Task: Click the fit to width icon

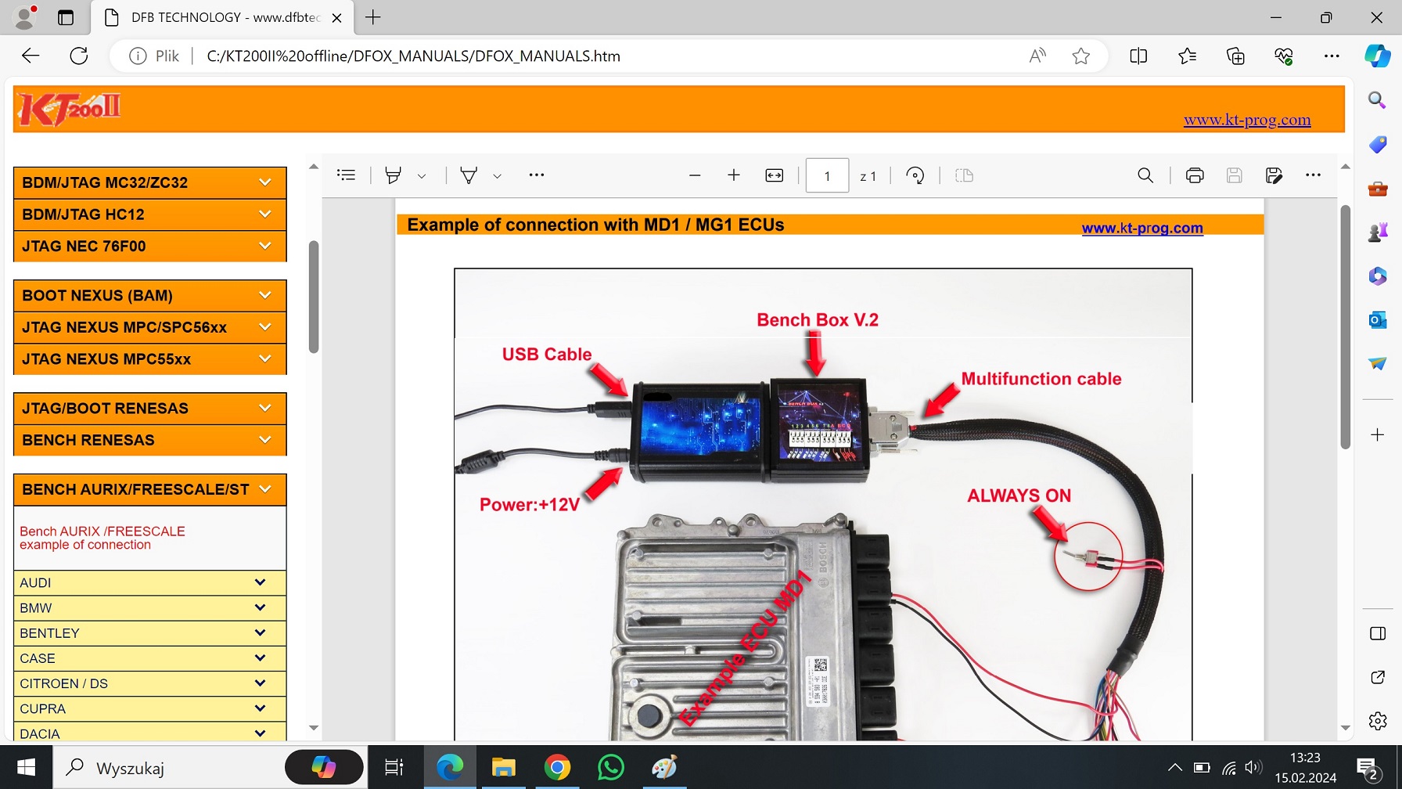Action: click(774, 175)
